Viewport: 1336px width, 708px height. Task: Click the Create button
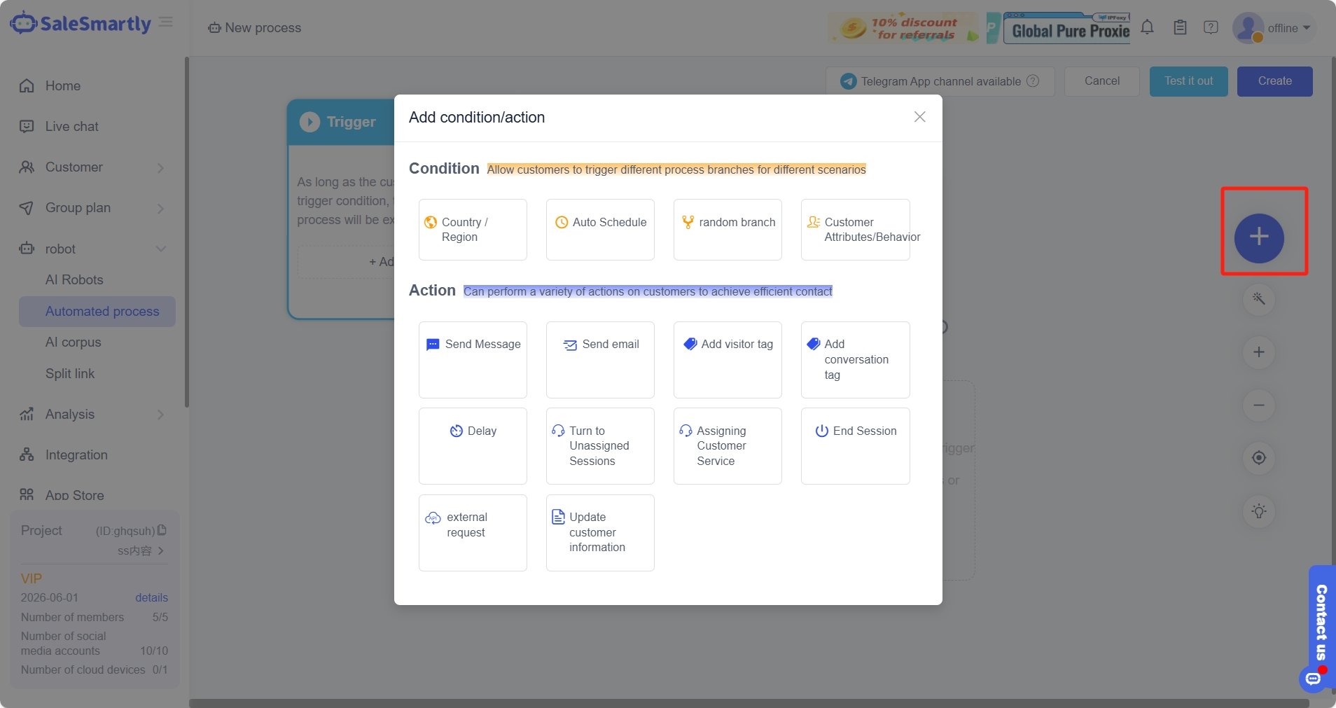pyautogui.click(x=1274, y=81)
